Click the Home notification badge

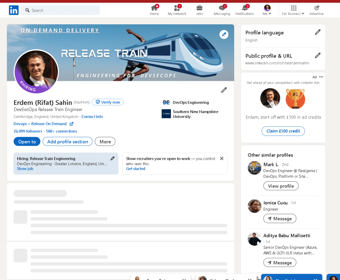(157, 6)
